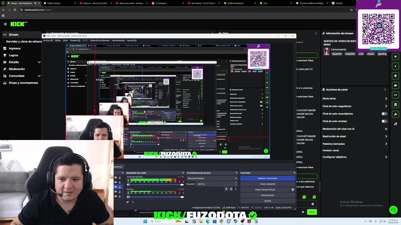Open the Archivo menu in OBS
401x225 pixels.
coord(48,40)
